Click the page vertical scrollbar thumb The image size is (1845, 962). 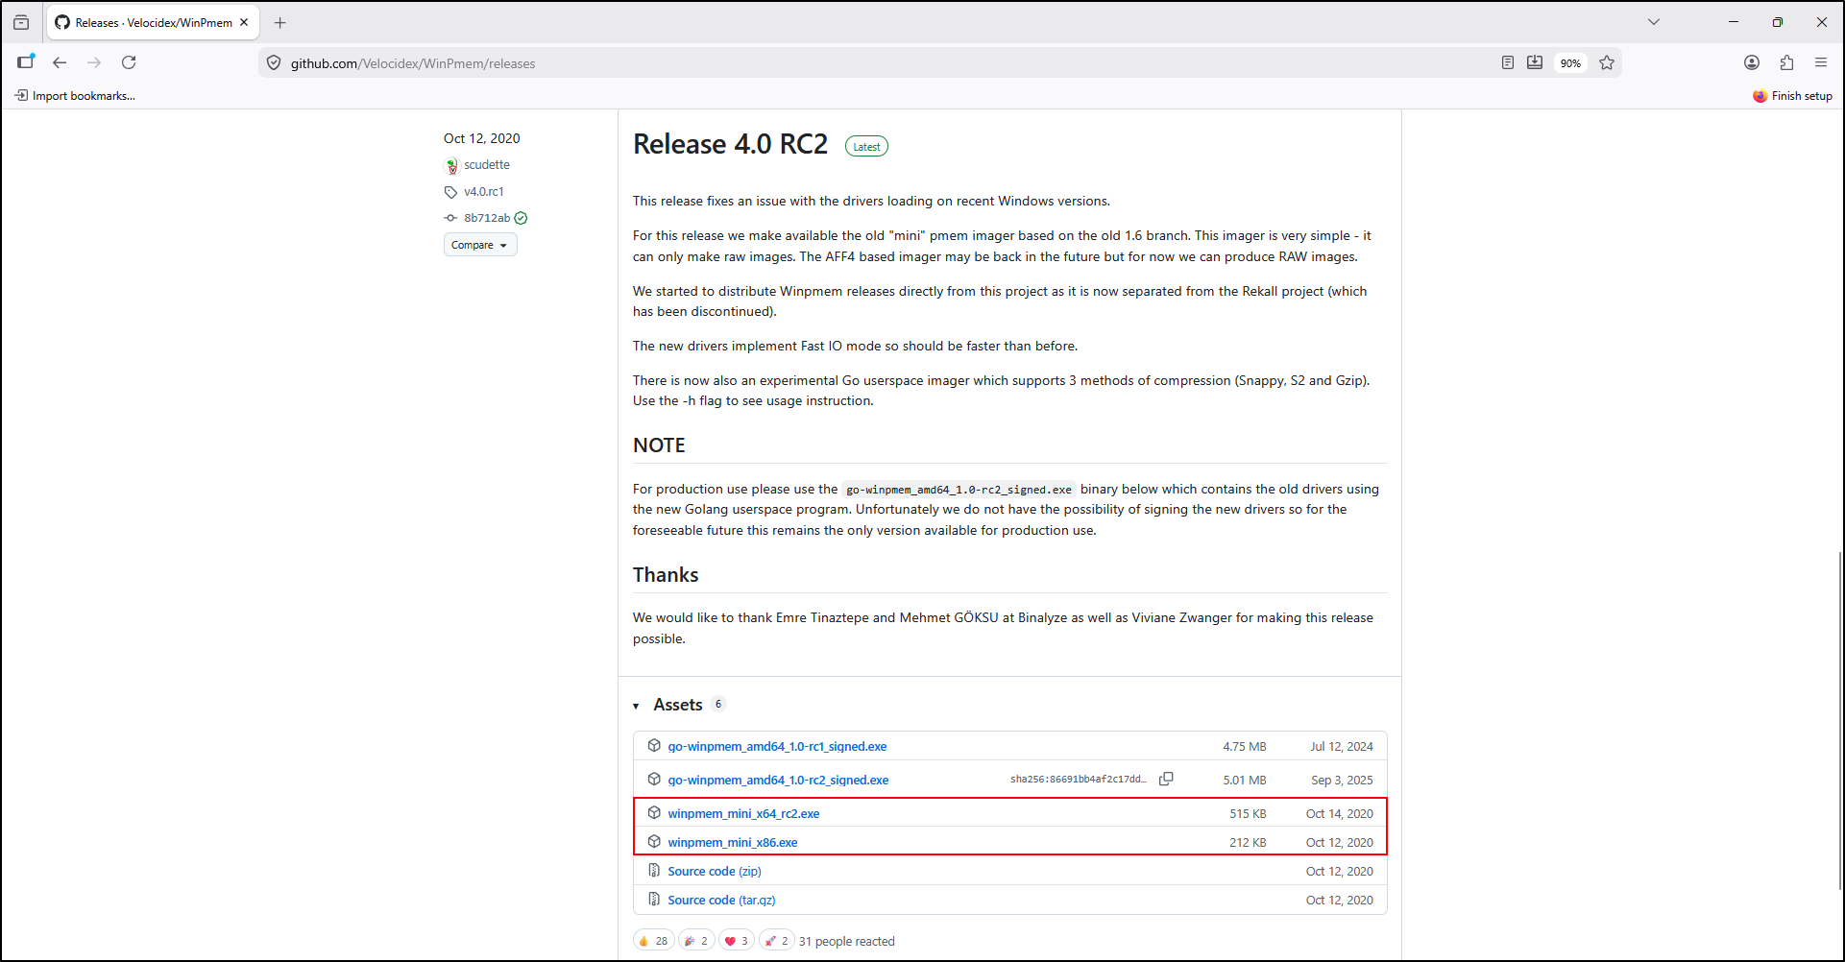click(x=1840, y=720)
